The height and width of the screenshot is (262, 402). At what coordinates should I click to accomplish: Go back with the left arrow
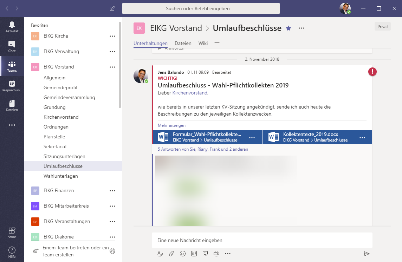coord(7,8)
